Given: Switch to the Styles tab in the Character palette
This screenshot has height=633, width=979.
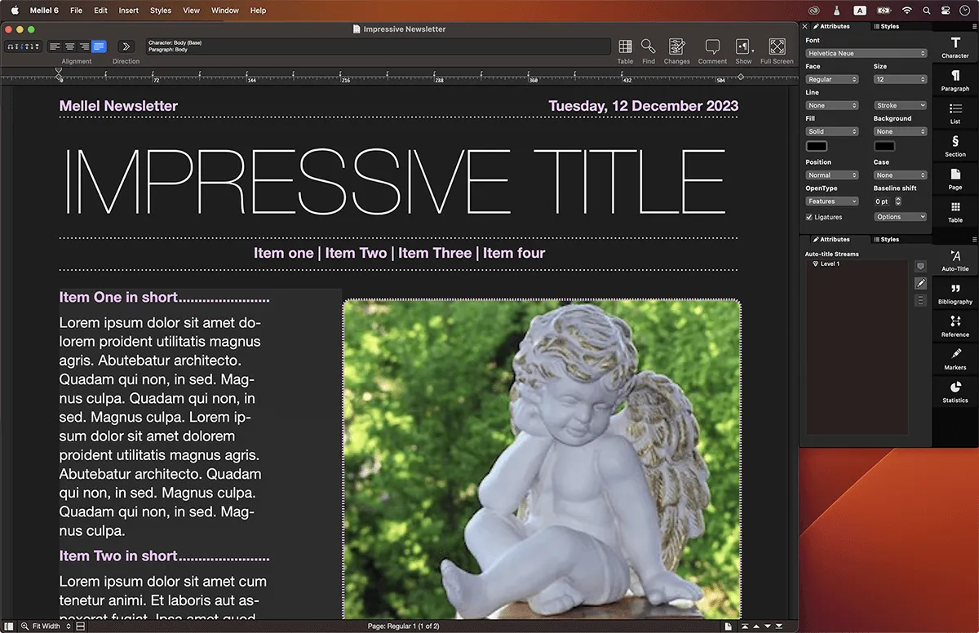Looking at the screenshot, I should (889, 26).
